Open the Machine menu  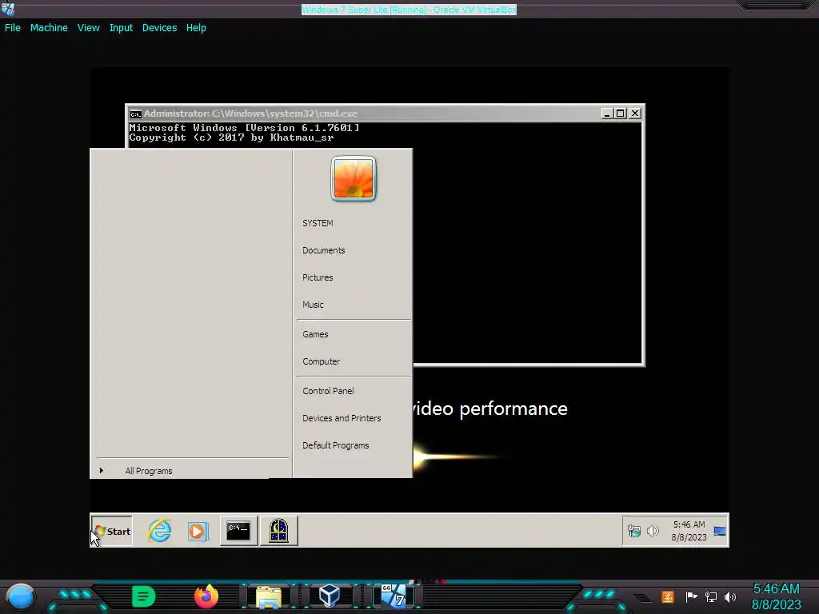pyautogui.click(x=49, y=28)
